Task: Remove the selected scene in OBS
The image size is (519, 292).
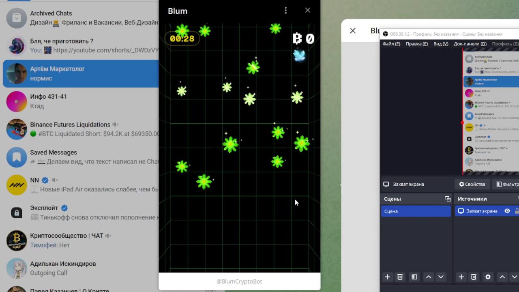Action: point(400,277)
